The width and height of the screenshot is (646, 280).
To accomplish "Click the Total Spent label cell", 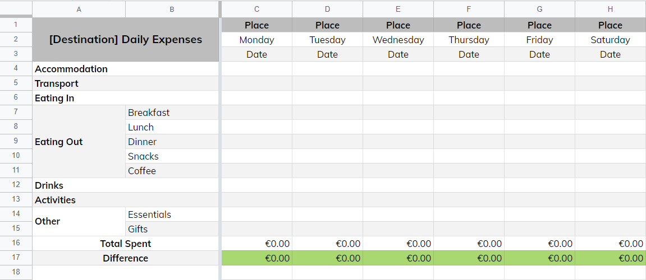I will pos(126,244).
